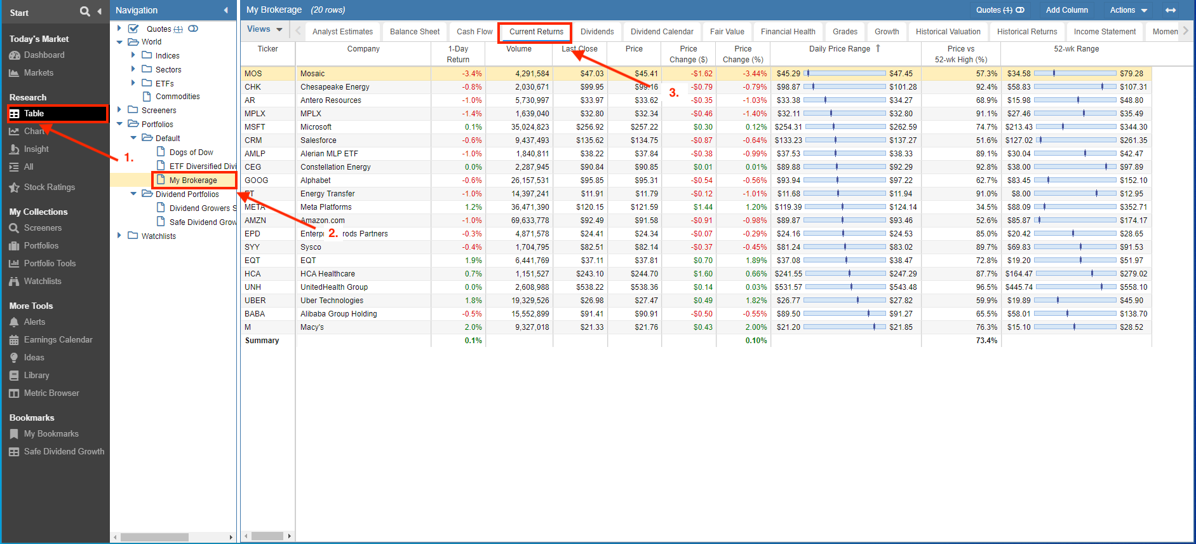Image resolution: width=1196 pixels, height=544 pixels.
Task: Switch to the Dividend Calendar tab
Action: click(662, 32)
